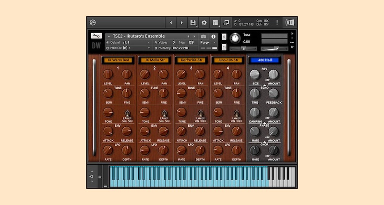Click the REV AMOUNT knob
The height and width of the screenshot is (205, 384).
(x=273, y=74)
